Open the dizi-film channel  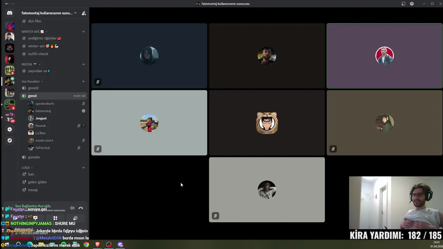point(54,21)
